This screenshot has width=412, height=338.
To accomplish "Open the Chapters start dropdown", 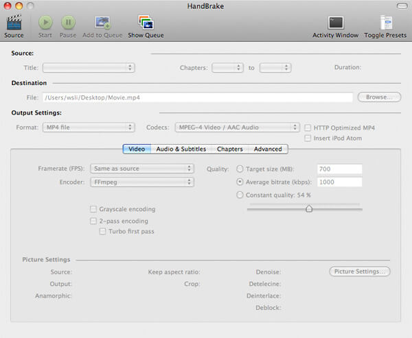I will coord(227,68).
